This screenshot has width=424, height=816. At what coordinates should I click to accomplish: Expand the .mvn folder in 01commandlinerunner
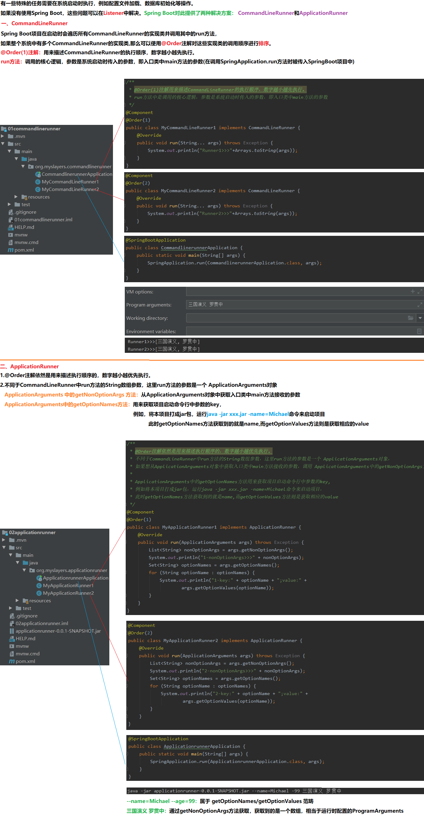point(3,136)
